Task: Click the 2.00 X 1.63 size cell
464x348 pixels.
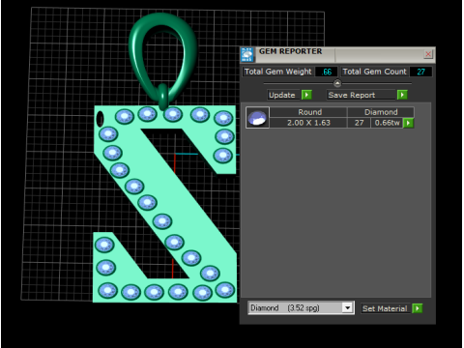Action: click(308, 123)
